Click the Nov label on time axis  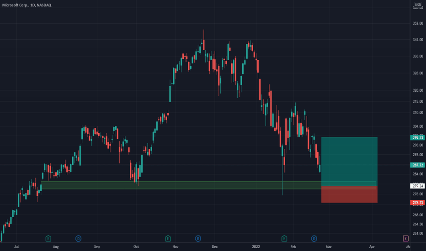click(x=176, y=246)
